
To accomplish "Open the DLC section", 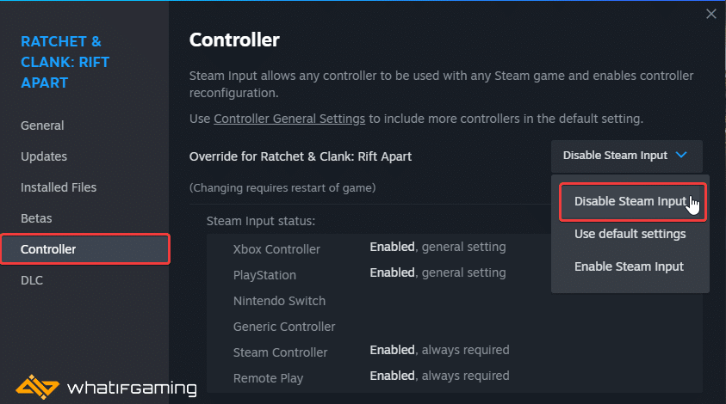I will point(32,280).
